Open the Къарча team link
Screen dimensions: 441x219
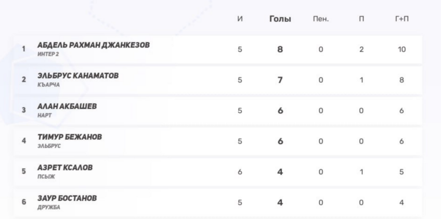[45, 85]
